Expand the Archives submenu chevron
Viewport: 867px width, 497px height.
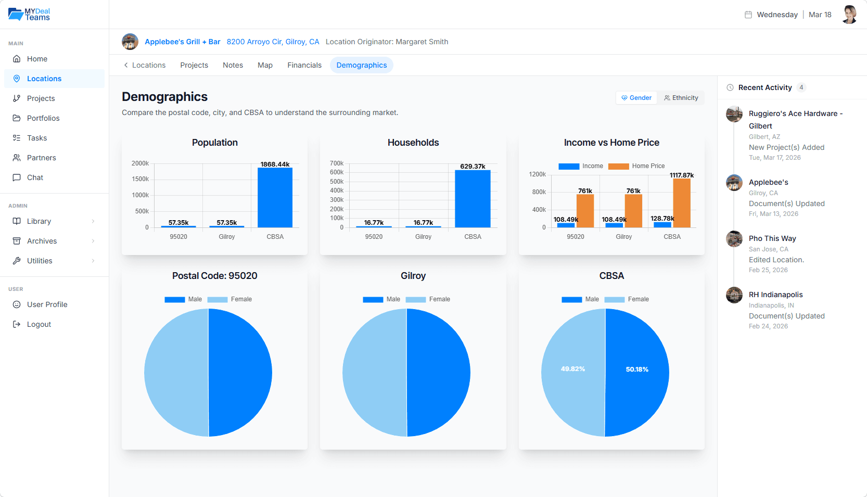click(x=93, y=241)
